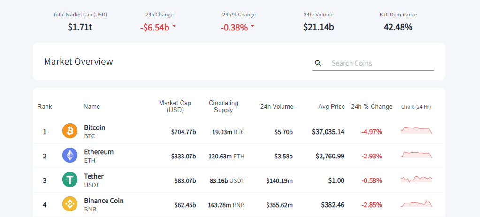Click Tether price $1.00
Screen dimensions: 480x217
(x=336, y=181)
